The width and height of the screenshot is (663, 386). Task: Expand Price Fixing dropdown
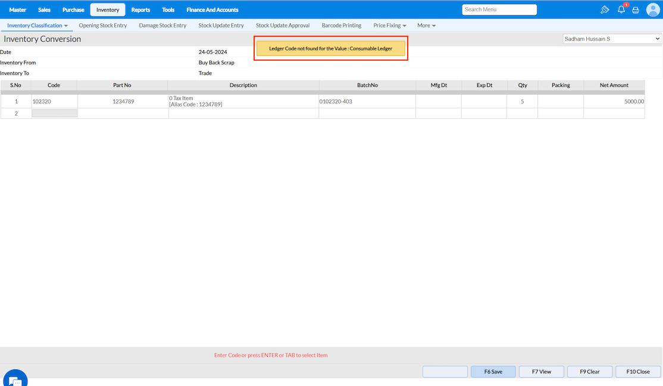click(389, 26)
